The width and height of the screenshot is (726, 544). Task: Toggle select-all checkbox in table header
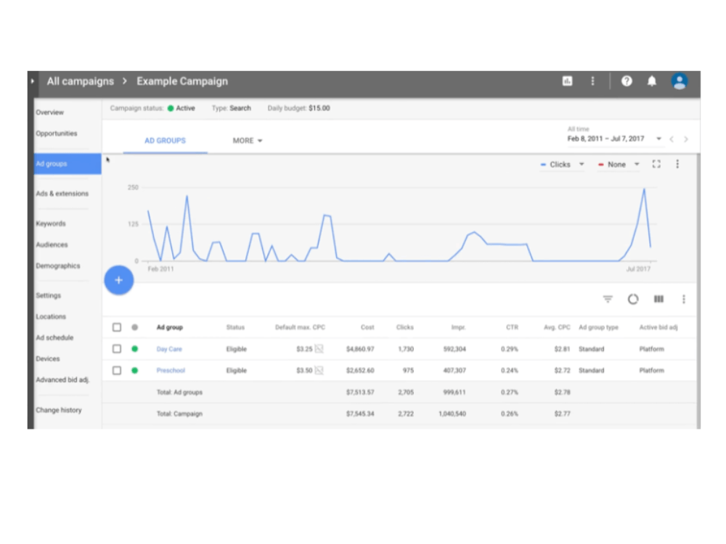click(x=117, y=327)
